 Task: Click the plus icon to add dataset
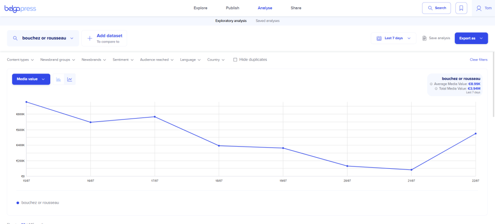89,38
